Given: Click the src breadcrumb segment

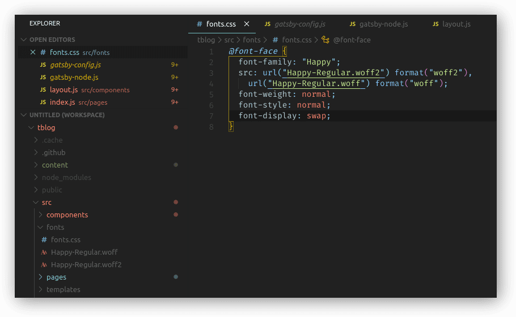Looking at the screenshot, I should tap(229, 40).
